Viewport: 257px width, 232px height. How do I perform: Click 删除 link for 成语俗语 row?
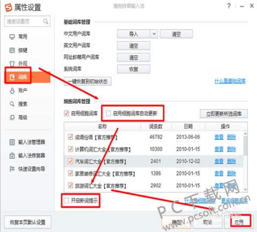(x=231, y=137)
